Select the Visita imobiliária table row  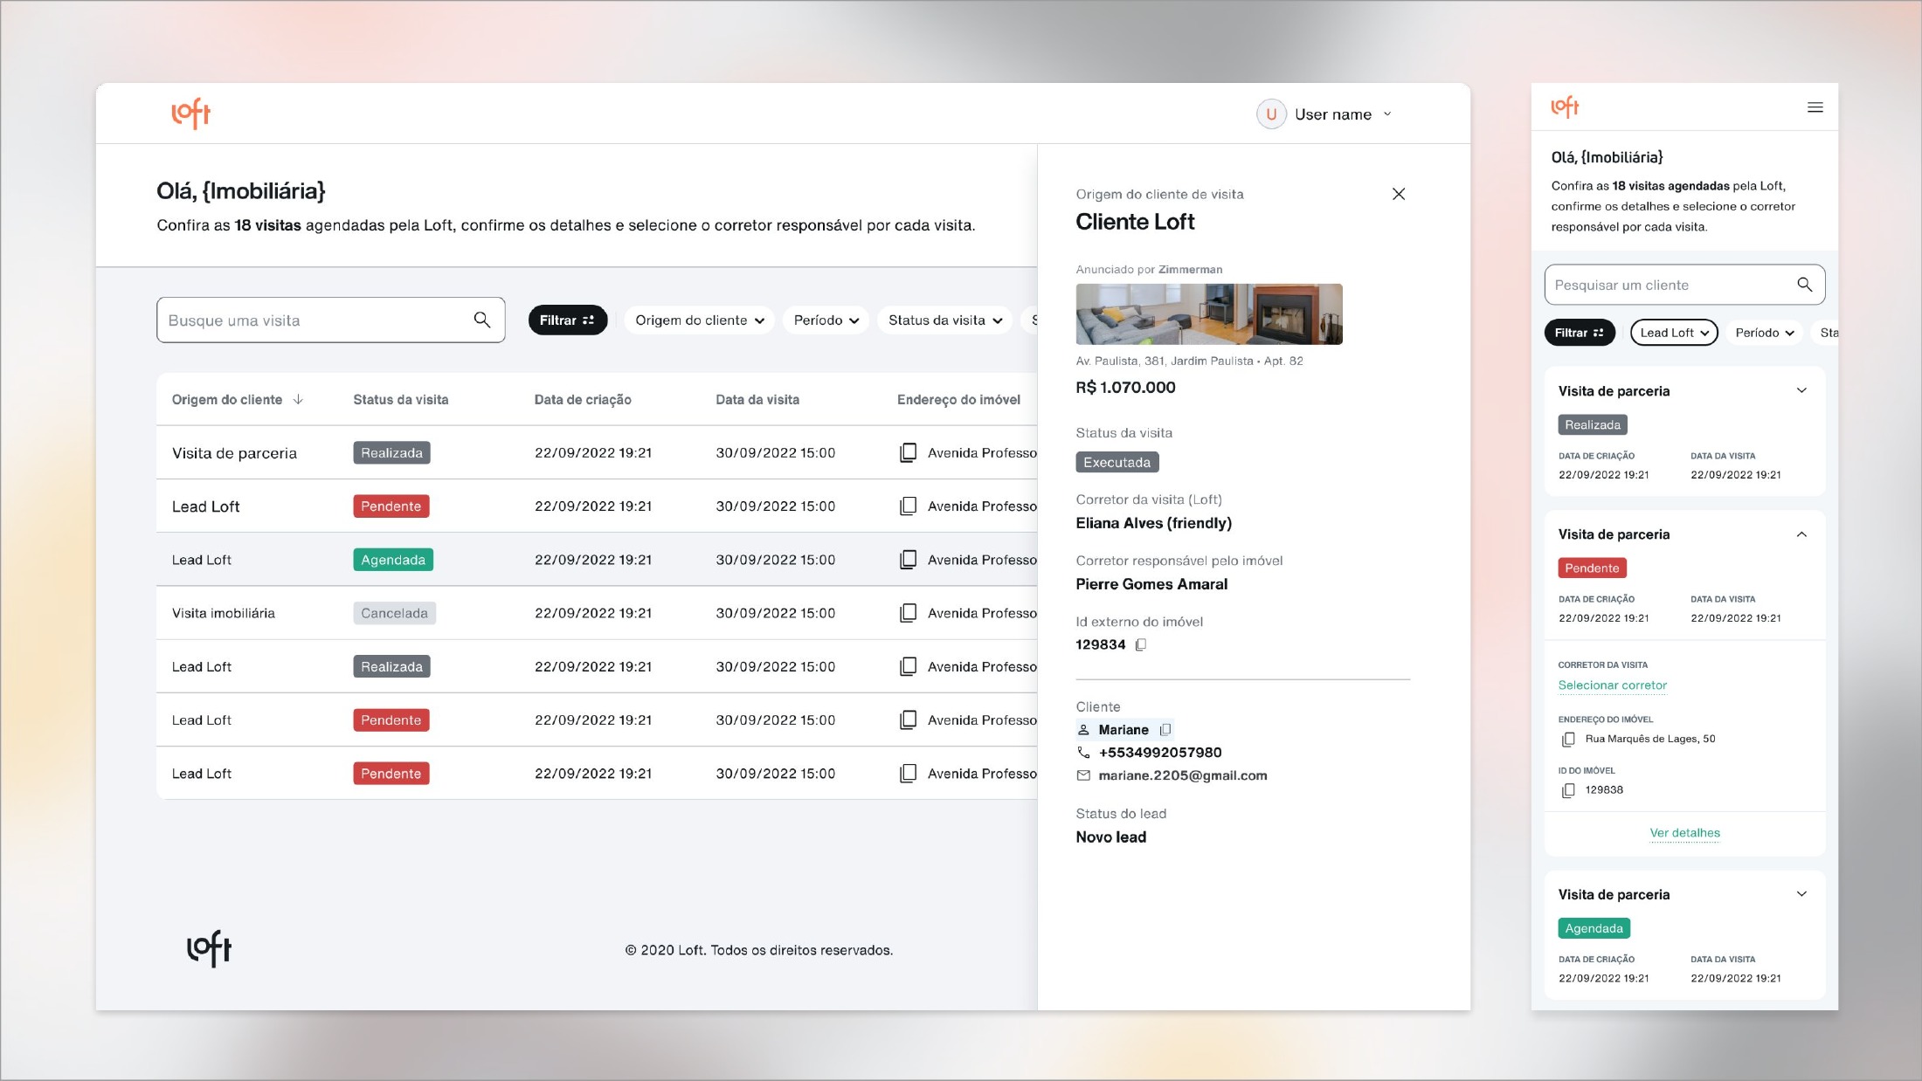coord(597,613)
